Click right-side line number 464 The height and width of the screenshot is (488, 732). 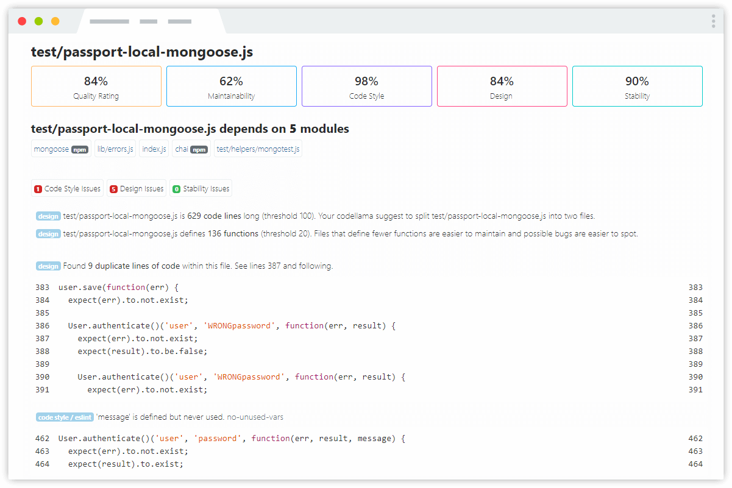(695, 464)
